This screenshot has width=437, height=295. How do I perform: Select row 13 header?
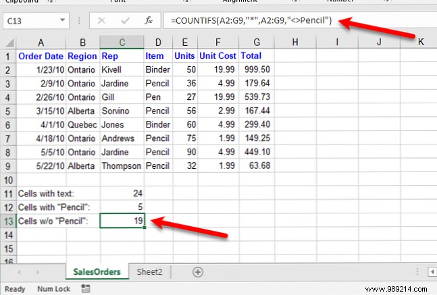click(8, 221)
